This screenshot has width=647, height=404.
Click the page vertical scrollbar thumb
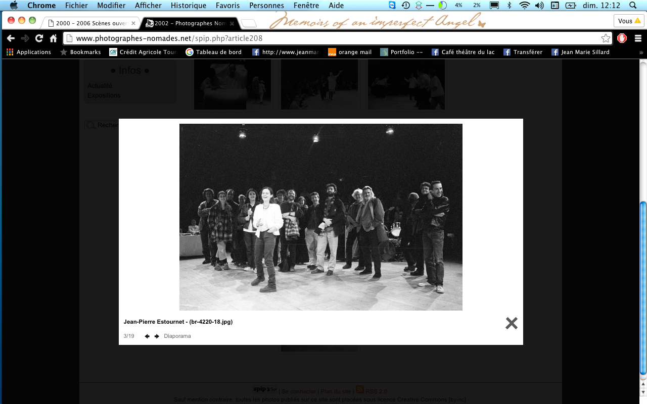(x=643, y=288)
